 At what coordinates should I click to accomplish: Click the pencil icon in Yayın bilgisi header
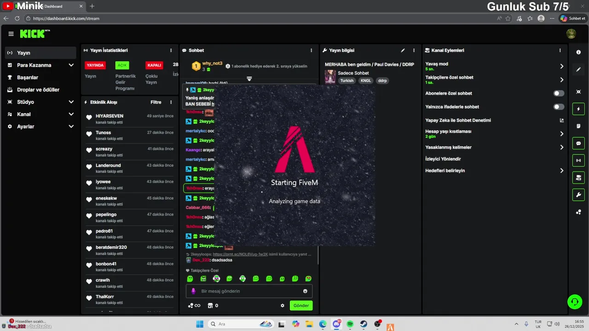403,51
